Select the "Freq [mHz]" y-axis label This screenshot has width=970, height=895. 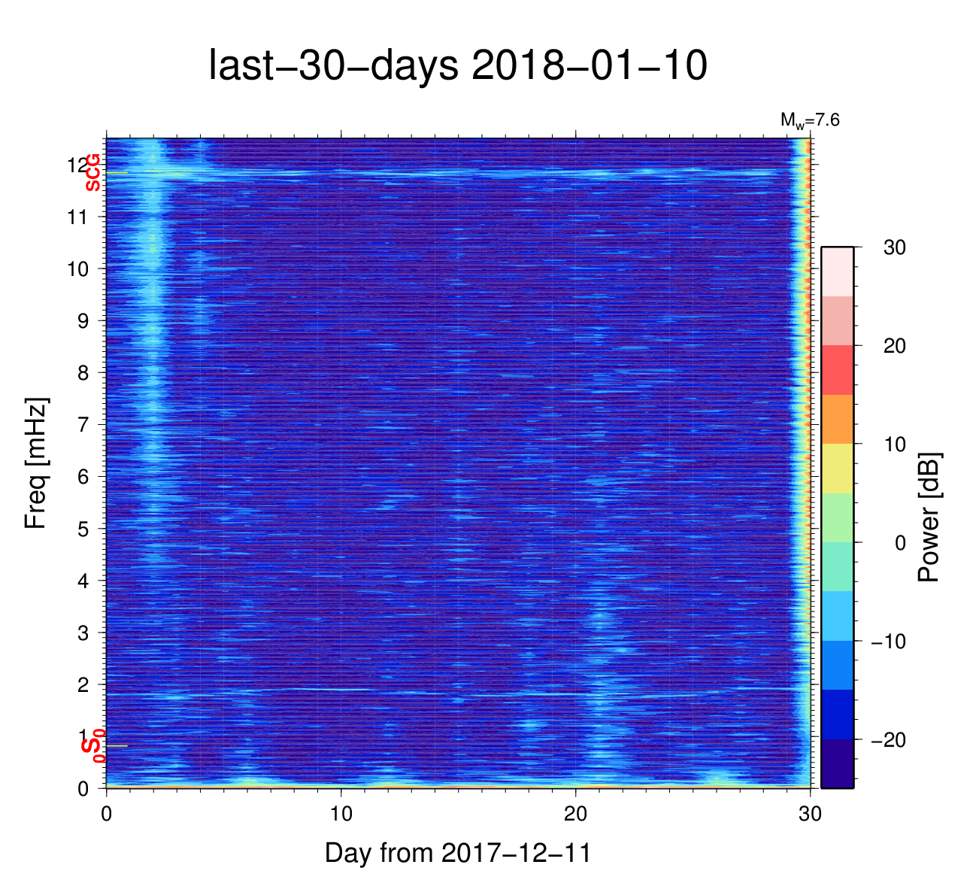click(x=36, y=463)
